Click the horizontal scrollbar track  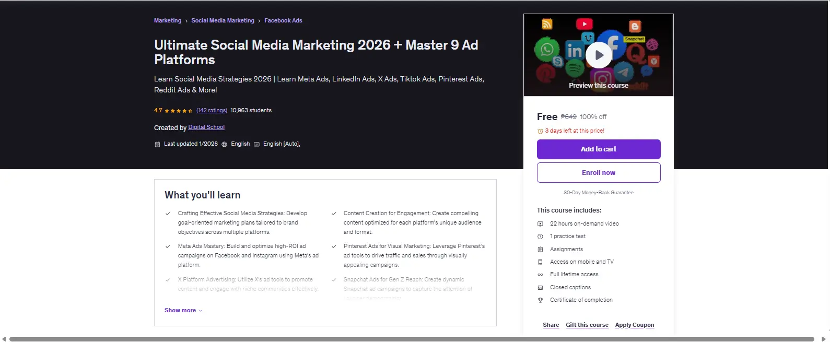pos(412,339)
